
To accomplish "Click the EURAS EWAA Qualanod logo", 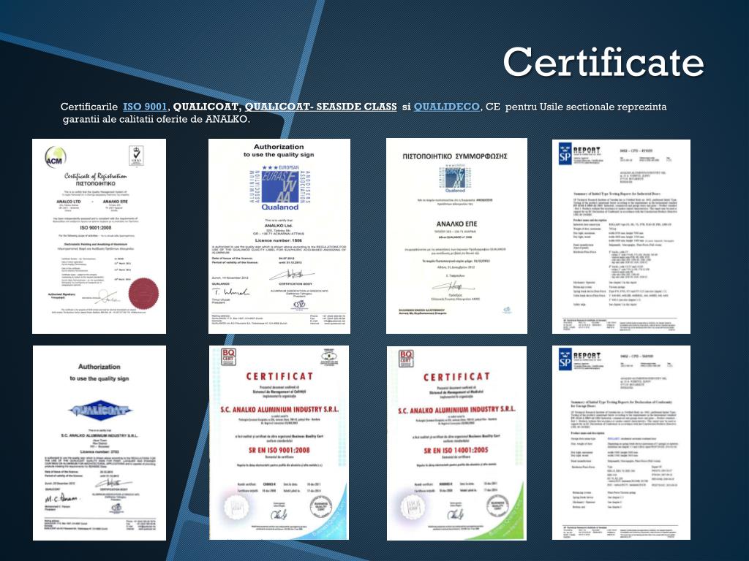I will pos(280,188).
